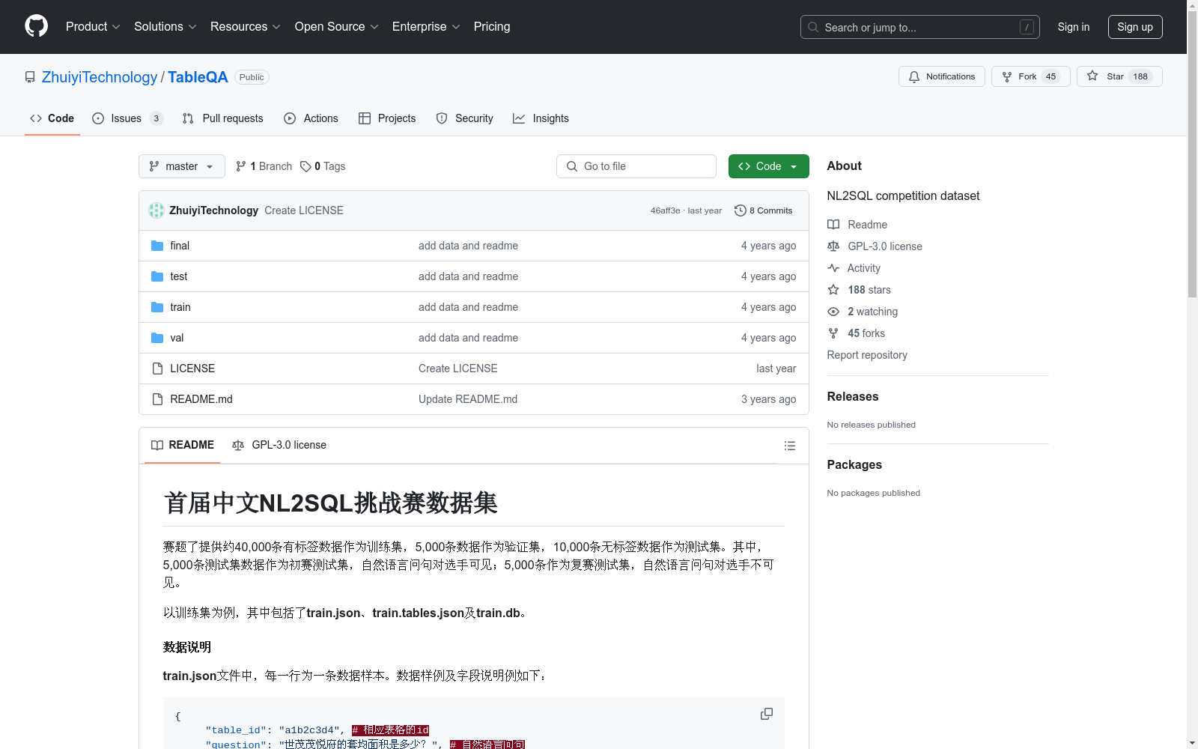Open the Releases heading link
Viewport: 1198px width, 749px height.
[x=853, y=397]
